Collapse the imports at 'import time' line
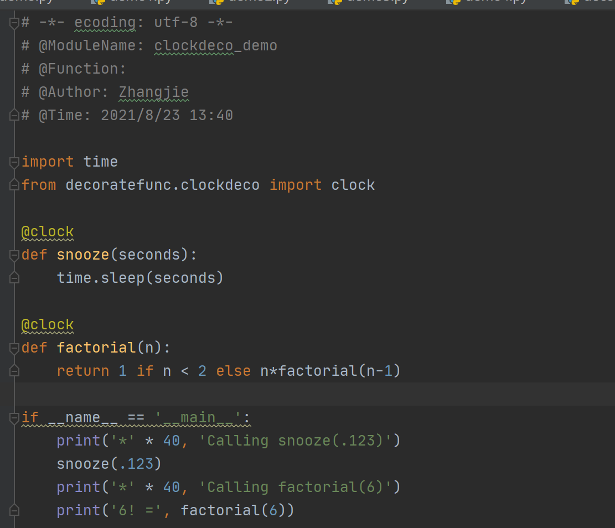This screenshot has height=528, width=615. [14, 162]
